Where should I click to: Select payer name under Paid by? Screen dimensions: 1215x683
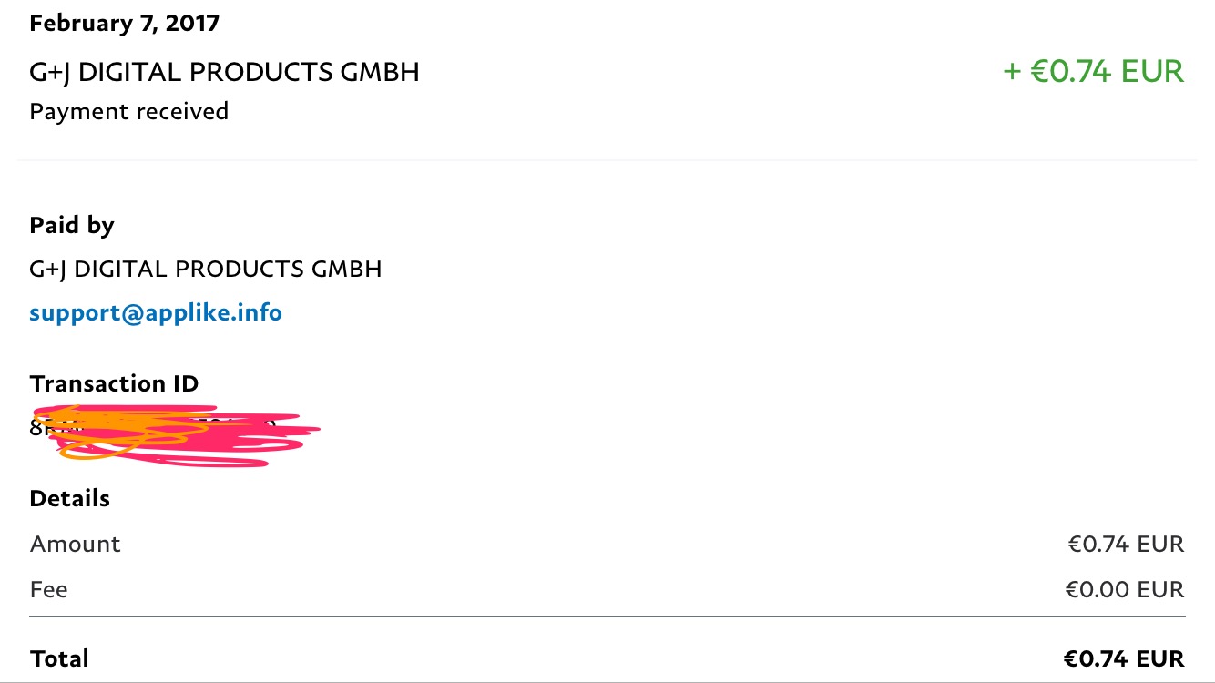coord(206,270)
